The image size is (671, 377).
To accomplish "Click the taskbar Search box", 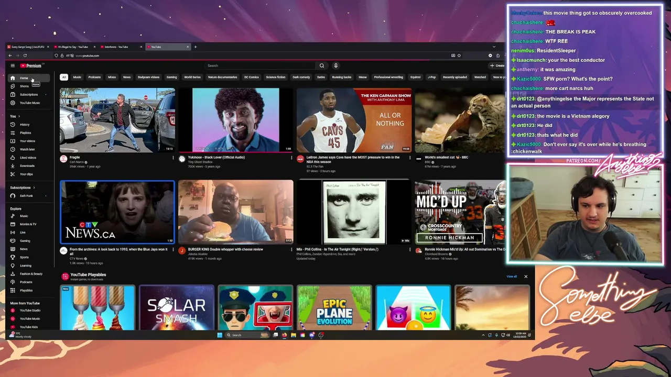I will pos(246,335).
